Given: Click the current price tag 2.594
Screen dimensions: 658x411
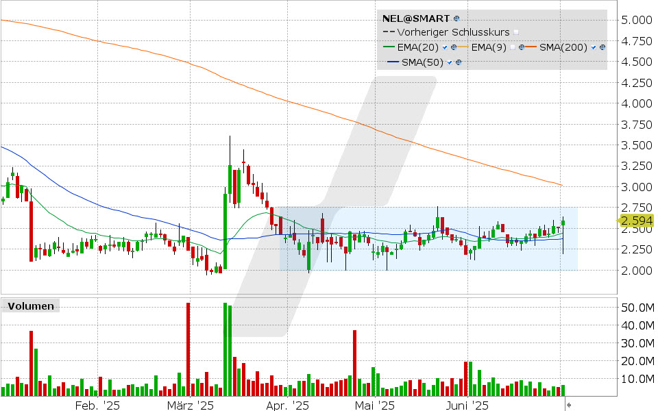Looking at the screenshot, I should pos(637,221).
